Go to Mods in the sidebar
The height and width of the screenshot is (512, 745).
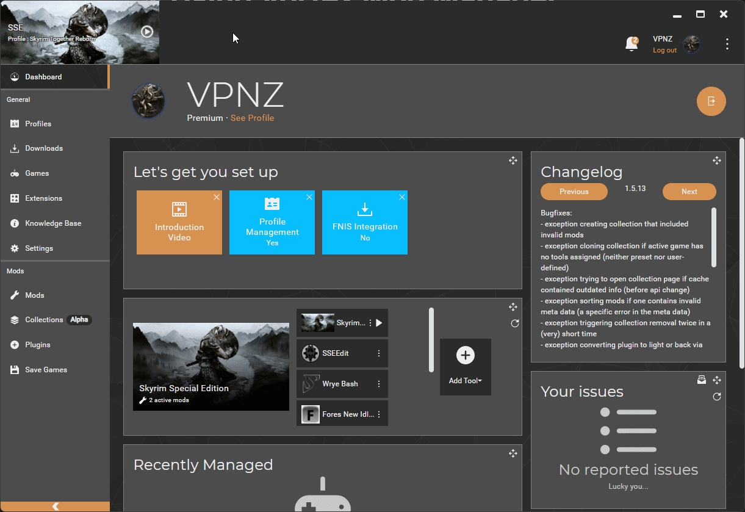point(35,295)
